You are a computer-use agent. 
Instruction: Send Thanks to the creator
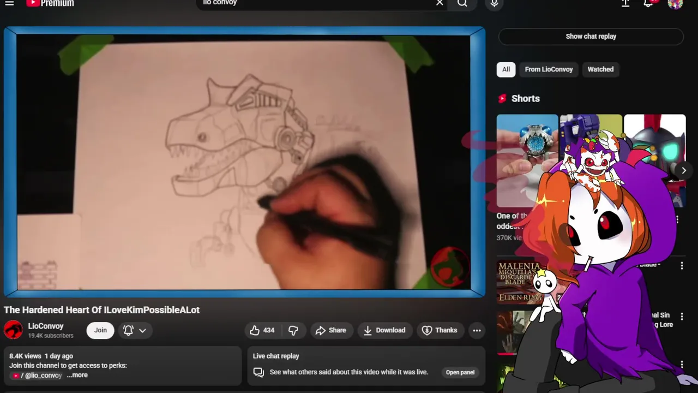440,330
